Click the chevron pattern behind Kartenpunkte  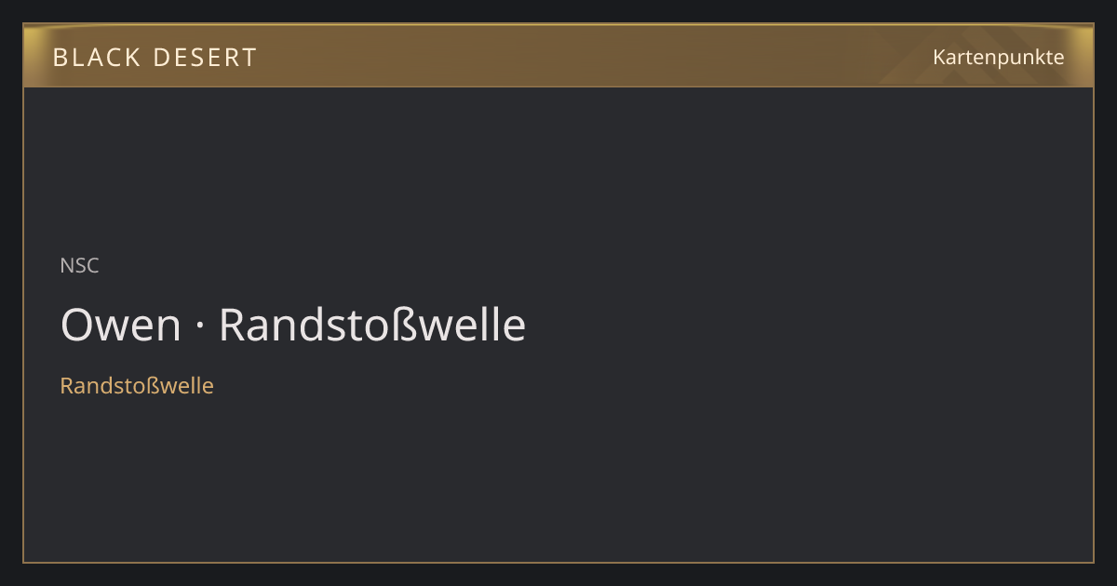[968, 56]
